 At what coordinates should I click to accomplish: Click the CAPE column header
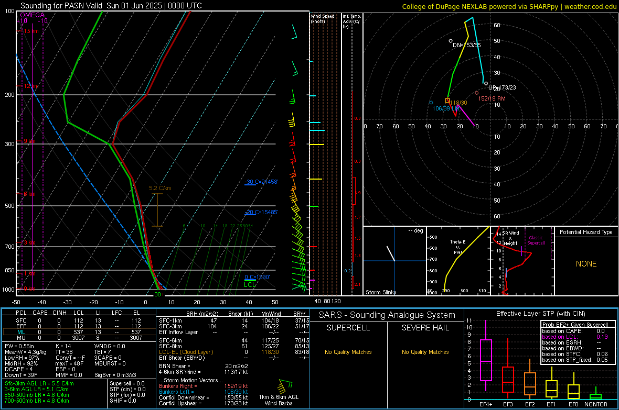click(x=40, y=313)
